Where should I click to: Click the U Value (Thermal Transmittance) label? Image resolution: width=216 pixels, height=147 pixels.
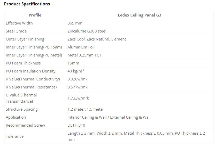point(21,98)
